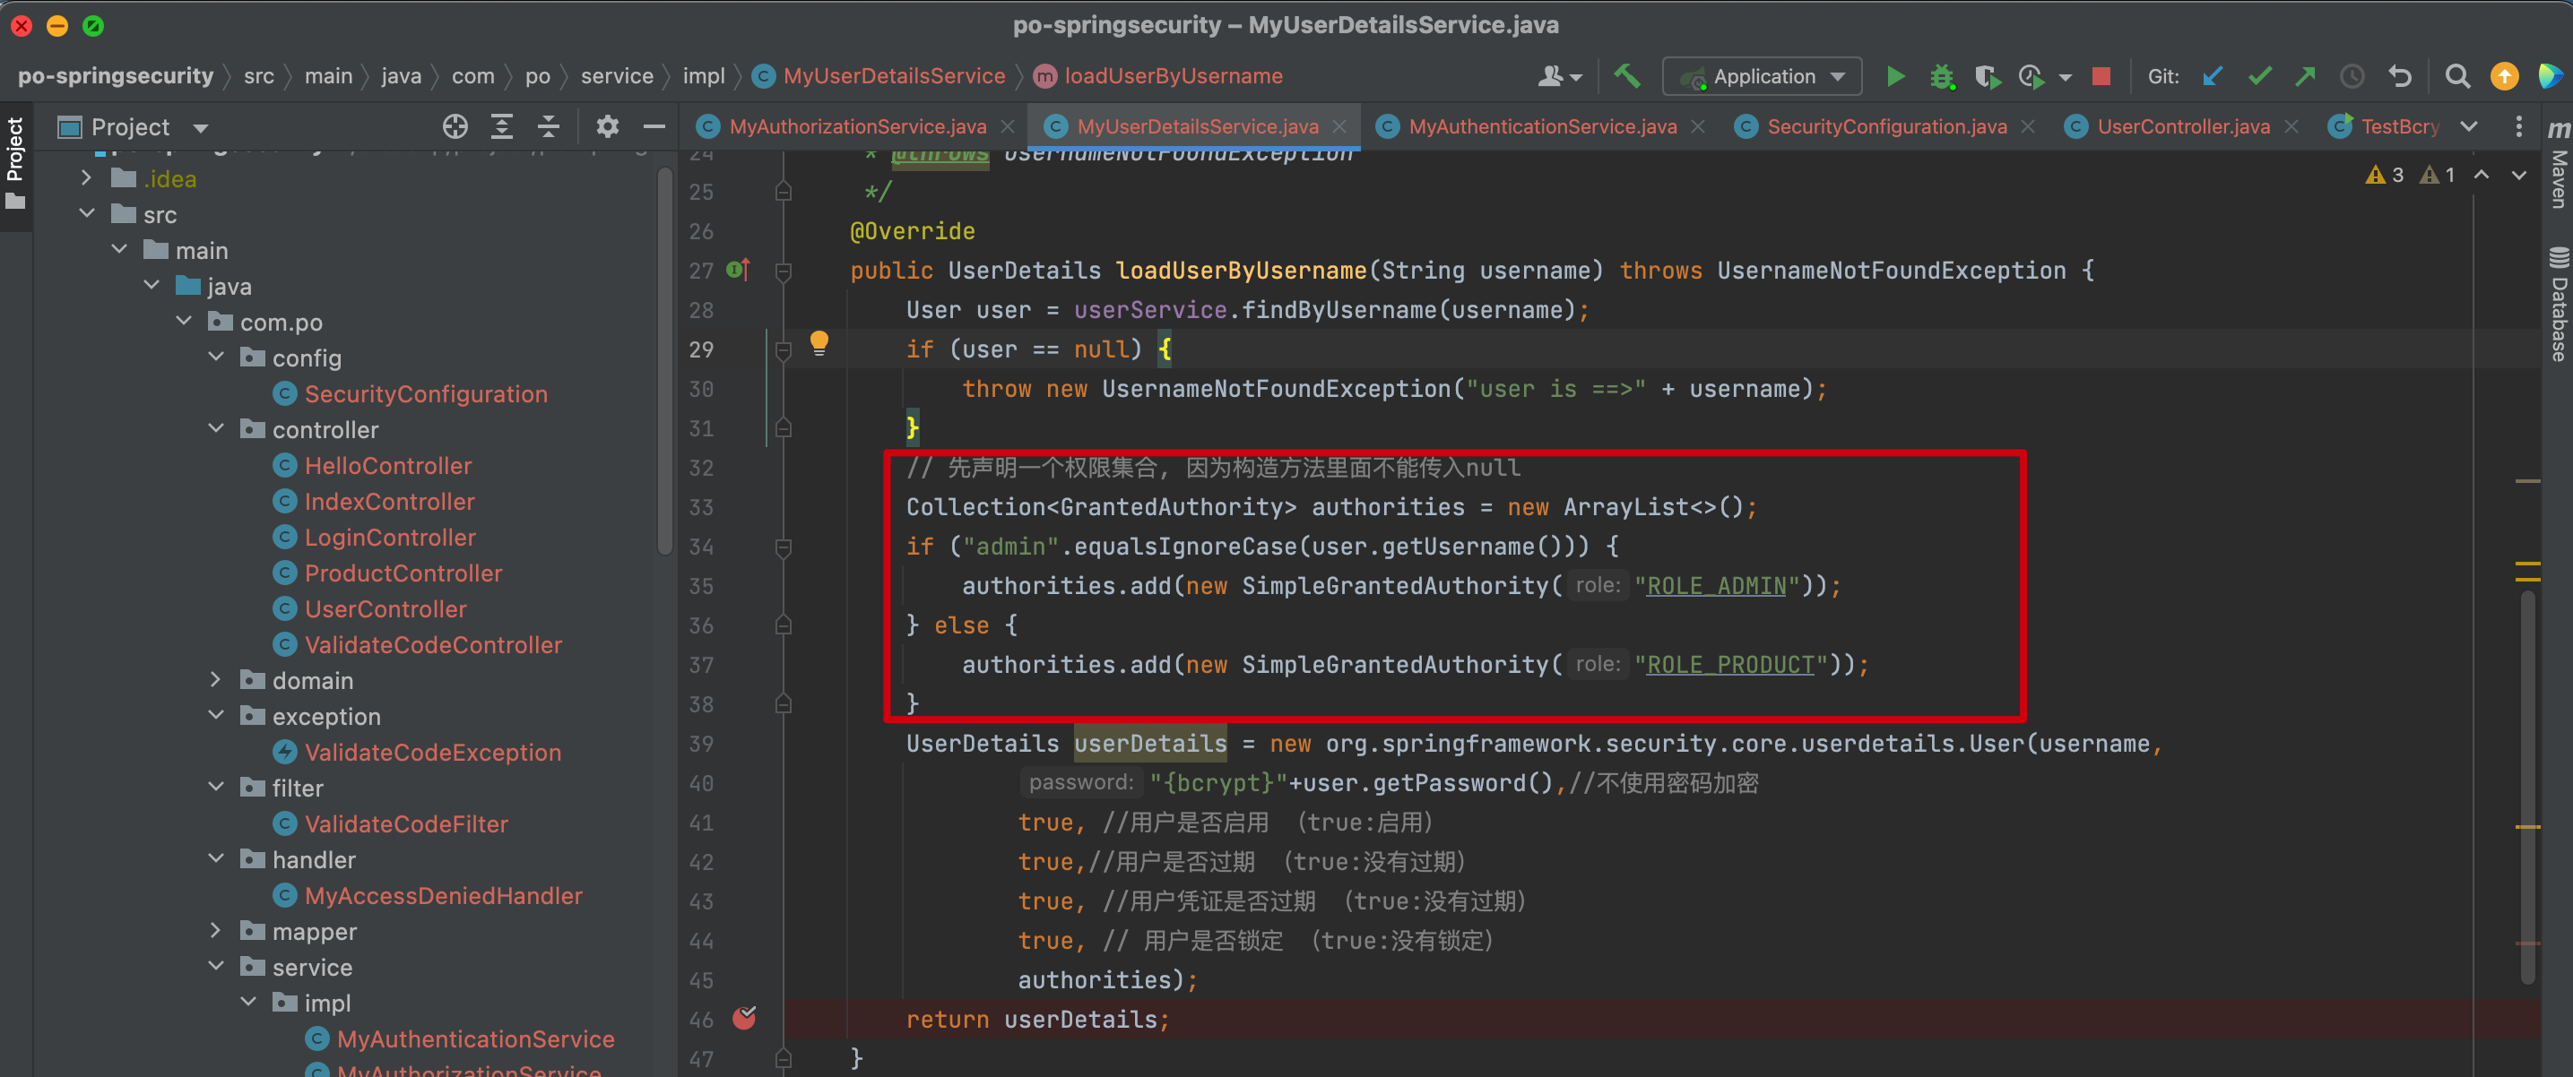Open Search Everywhere magnifier icon
Viewport: 2573px width, 1077px height.
[x=2457, y=76]
